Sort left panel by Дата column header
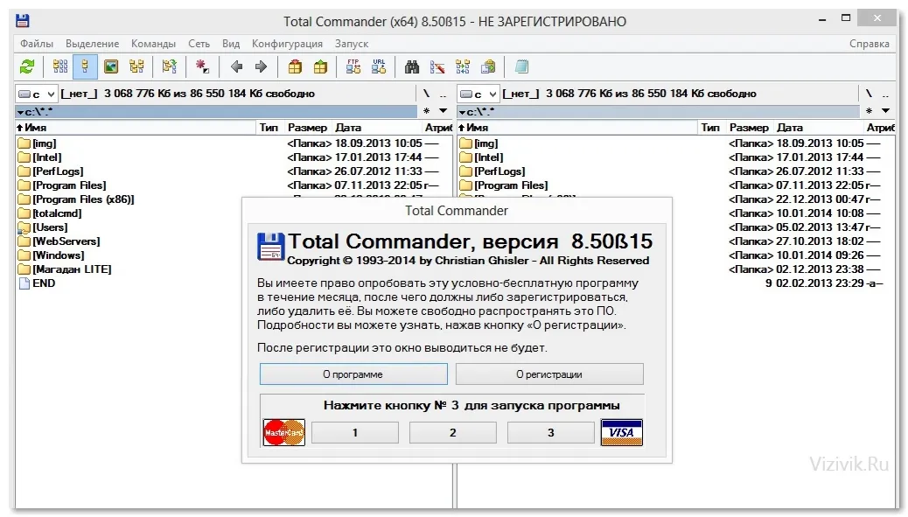Screen dimensions: 908x517 (x=347, y=128)
